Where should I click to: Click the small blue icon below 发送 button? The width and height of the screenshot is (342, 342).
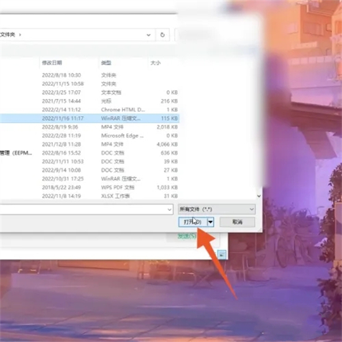(222, 254)
